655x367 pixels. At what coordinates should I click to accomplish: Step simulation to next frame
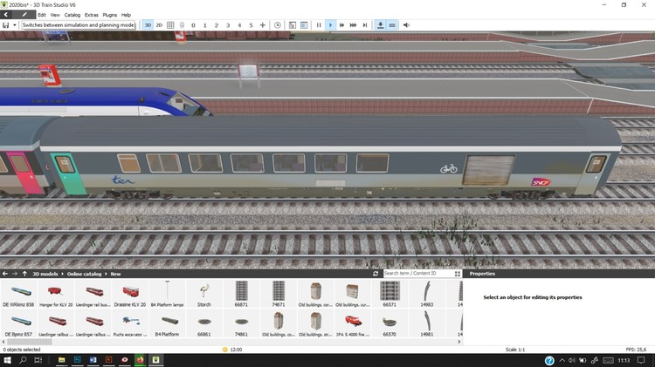(x=365, y=25)
